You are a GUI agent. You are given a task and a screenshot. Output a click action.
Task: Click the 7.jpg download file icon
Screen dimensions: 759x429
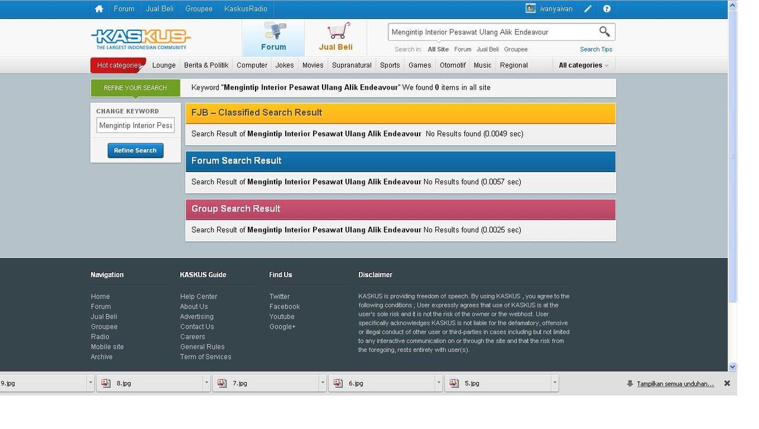pyautogui.click(x=222, y=383)
